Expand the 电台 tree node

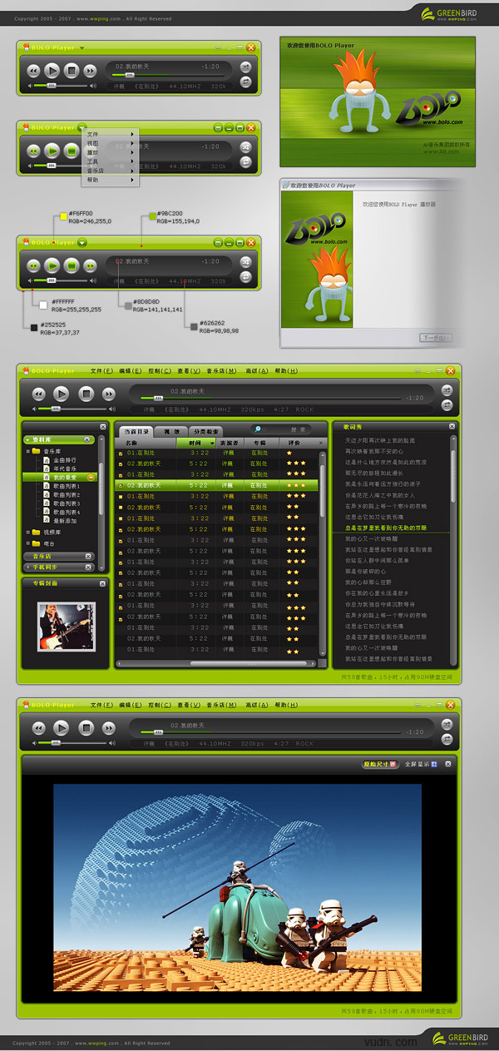tap(27, 543)
